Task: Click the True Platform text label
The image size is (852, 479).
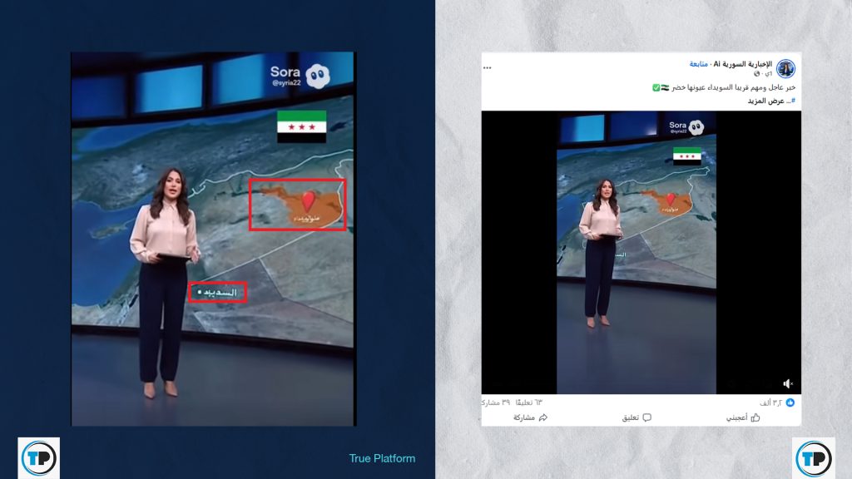Action: click(x=382, y=458)
